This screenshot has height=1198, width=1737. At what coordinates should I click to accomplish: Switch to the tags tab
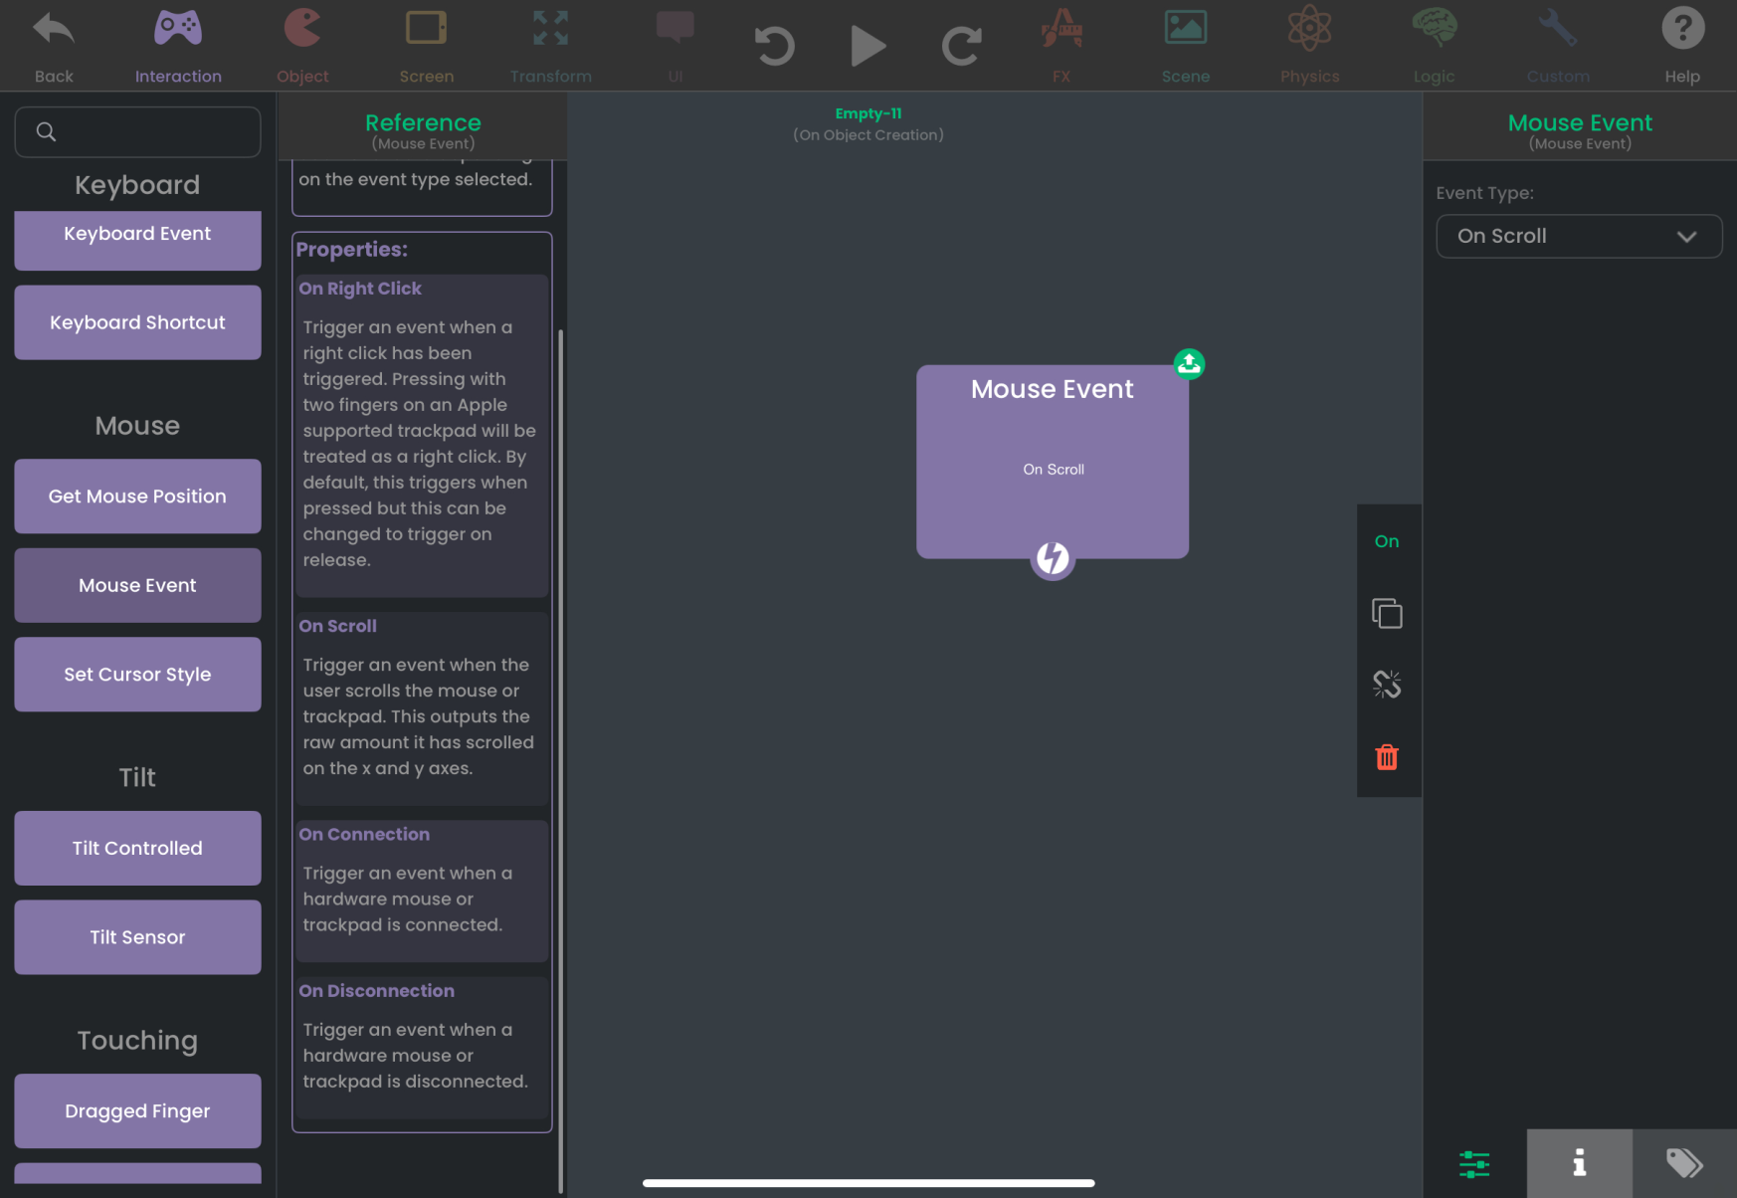pyautogui.click(x=1683, y=1163)
